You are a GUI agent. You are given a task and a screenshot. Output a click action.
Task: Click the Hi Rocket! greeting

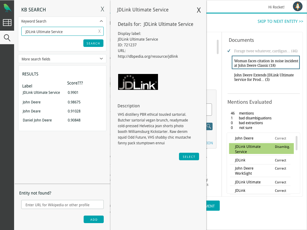coord(276,7)
